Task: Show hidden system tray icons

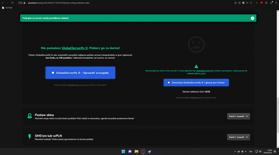Action: click(x=235, y=151)
